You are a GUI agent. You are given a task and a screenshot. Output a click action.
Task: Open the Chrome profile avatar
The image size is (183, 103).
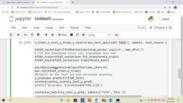pyautogui.click(x=175, y=7)
